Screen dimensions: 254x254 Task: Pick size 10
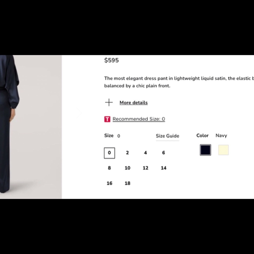point(128,168)
